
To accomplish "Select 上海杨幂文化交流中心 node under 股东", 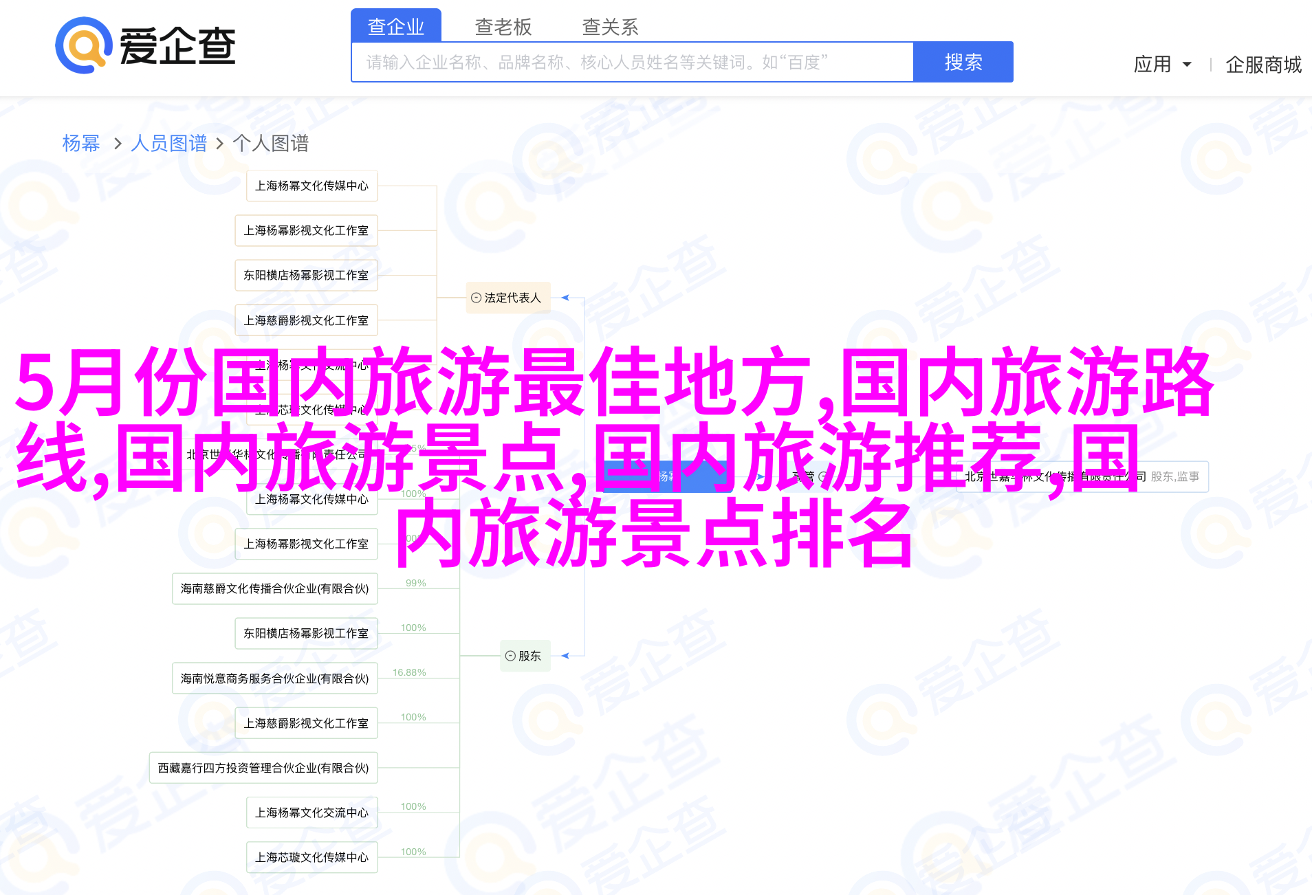I will point(312,813).
